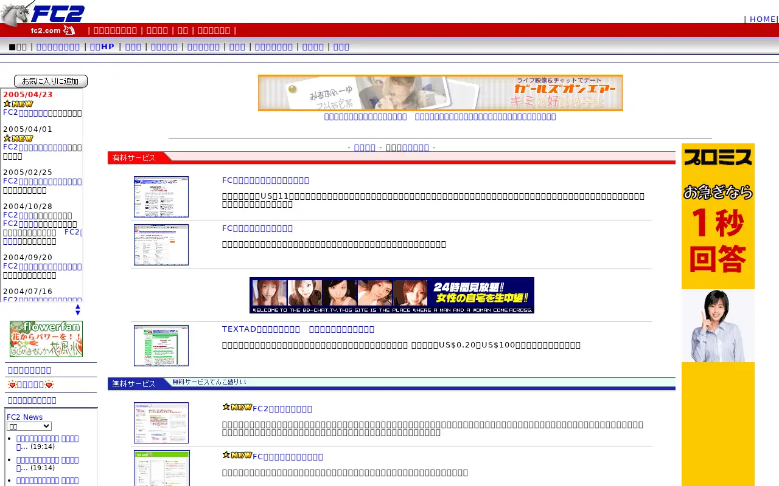The height and width of the screenshot is (486, 779).
Task: Click the news scroller up arrow
Action: point(78,307)
